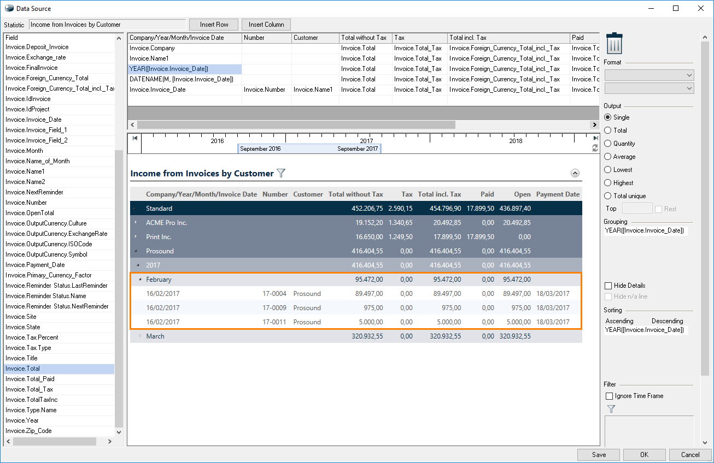Collapse report with round chevron button

pyautogui.click(x=575, y=173)
